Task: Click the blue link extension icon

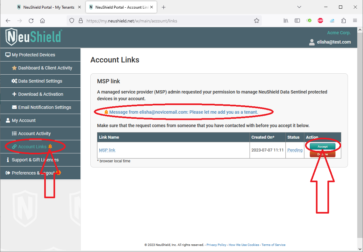Action: coord(332,21)
